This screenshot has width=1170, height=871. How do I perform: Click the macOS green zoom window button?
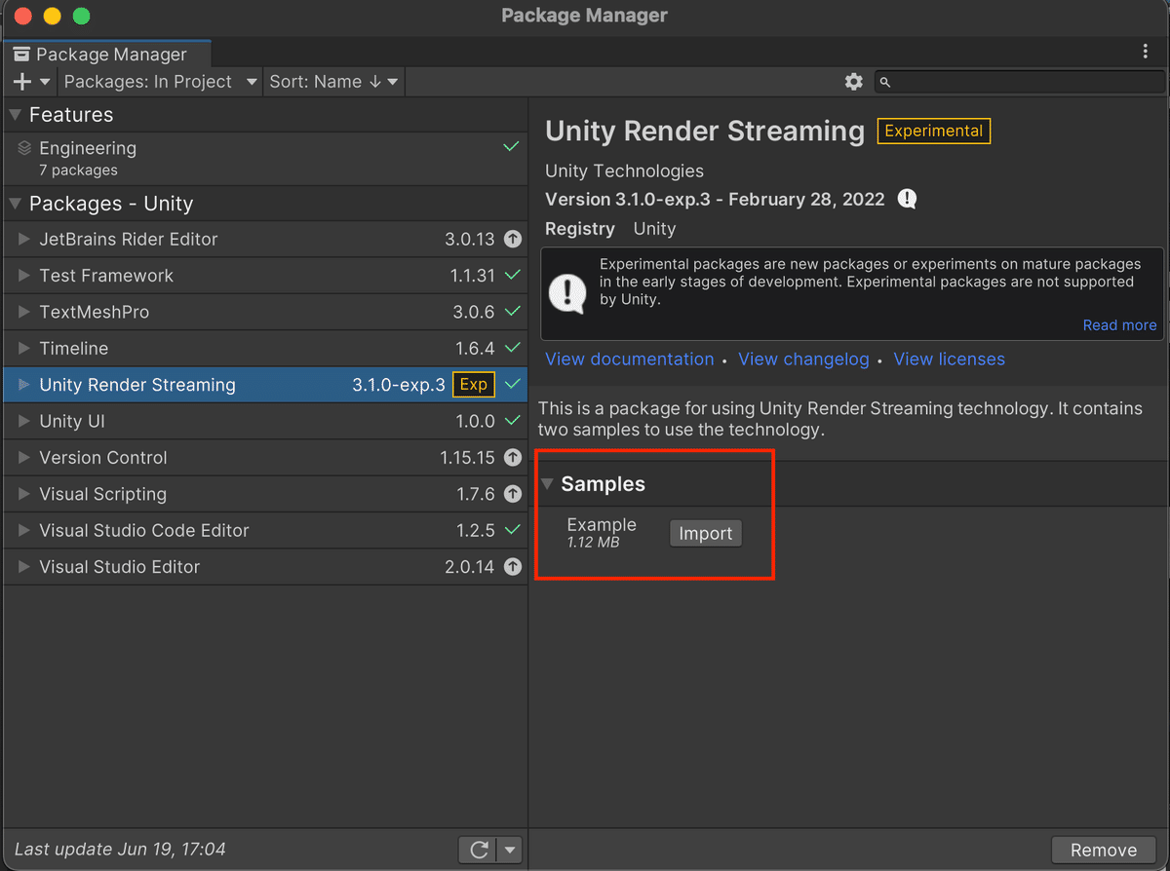pos(82,16)
